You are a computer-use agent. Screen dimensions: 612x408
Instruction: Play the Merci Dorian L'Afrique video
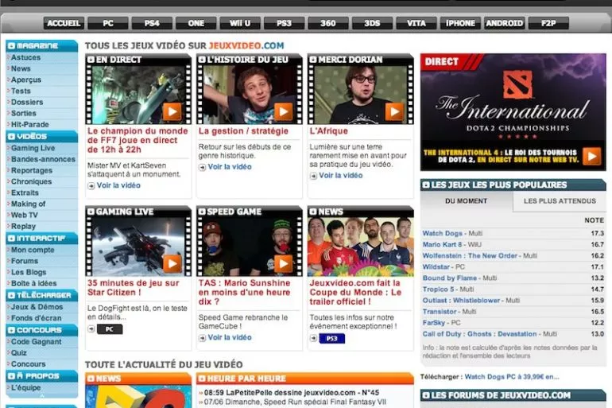point(394,111)
